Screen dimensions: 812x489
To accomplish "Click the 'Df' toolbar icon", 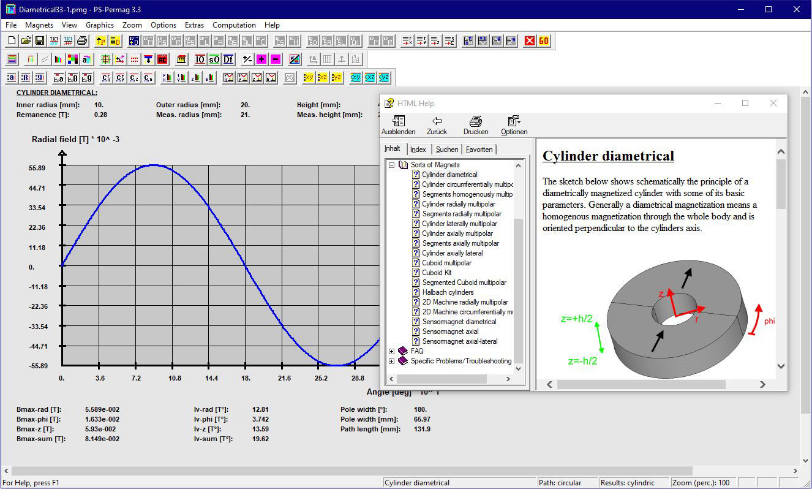I will (x=228, y=59).
